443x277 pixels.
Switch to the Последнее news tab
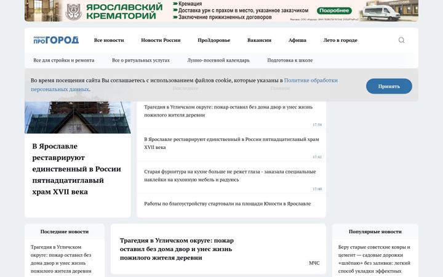(186, 88)
